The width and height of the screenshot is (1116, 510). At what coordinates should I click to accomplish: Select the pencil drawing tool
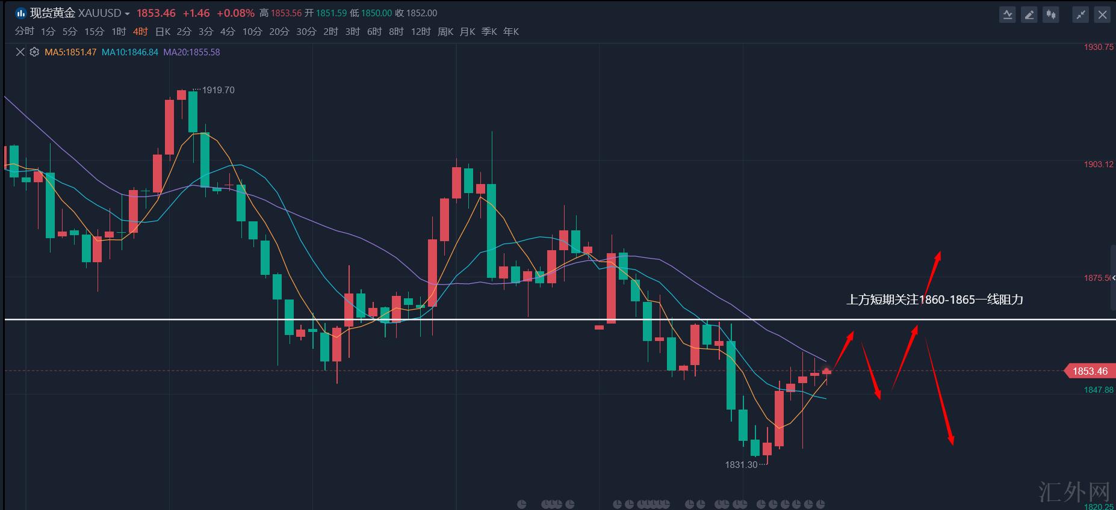1029,14
